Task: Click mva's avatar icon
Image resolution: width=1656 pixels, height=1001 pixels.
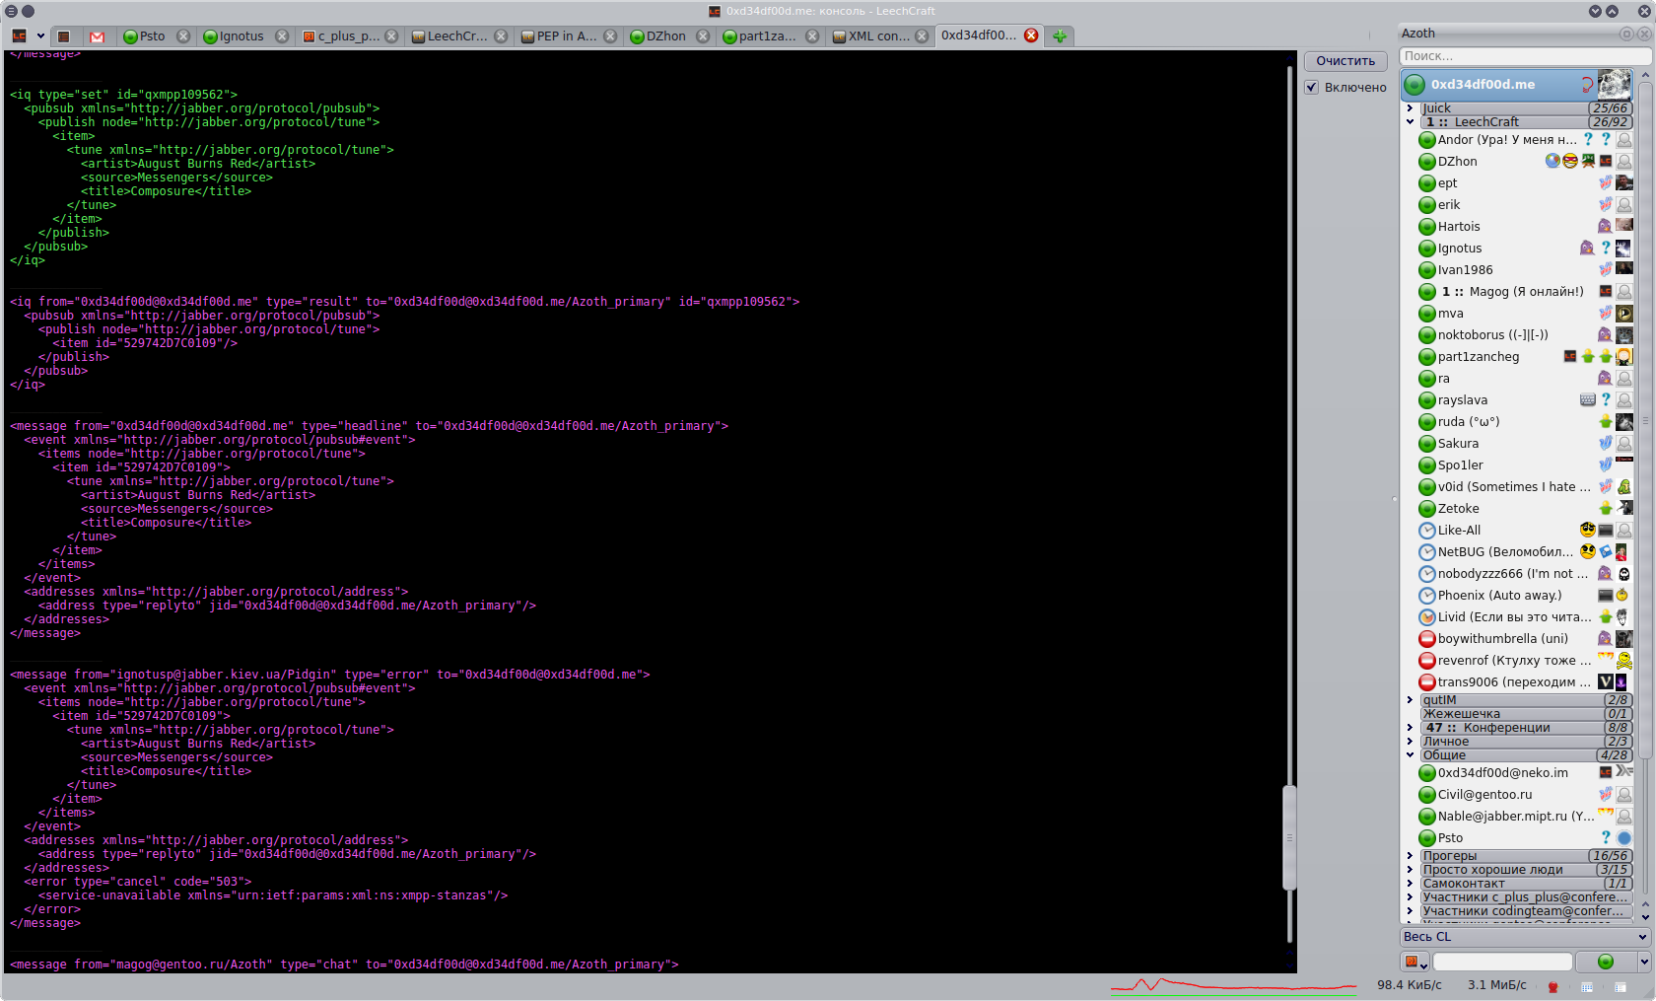Action: point(1624,314)
